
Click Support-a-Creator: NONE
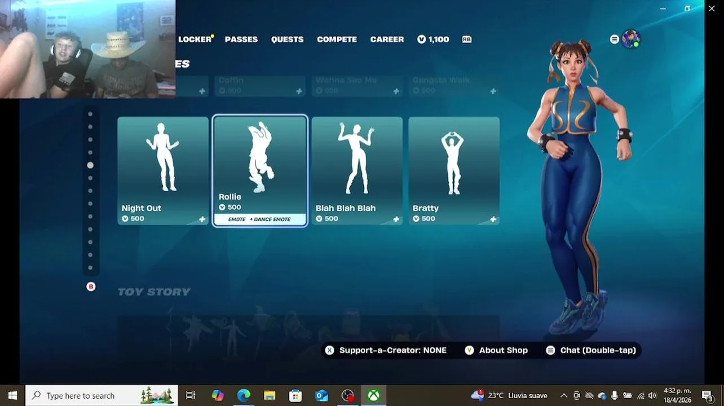point(393,350)
